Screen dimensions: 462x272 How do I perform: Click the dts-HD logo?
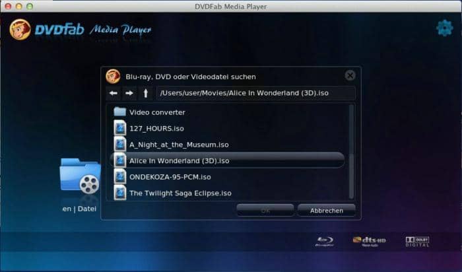(x=369, y=241)
